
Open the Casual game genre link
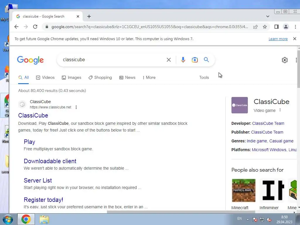pos(281,141)
